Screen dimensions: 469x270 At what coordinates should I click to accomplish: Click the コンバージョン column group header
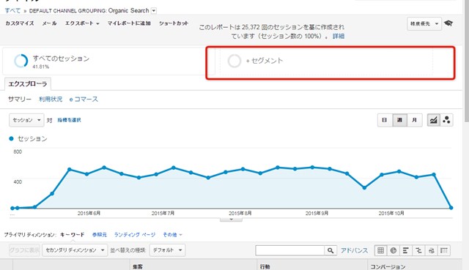click(388, 267)
